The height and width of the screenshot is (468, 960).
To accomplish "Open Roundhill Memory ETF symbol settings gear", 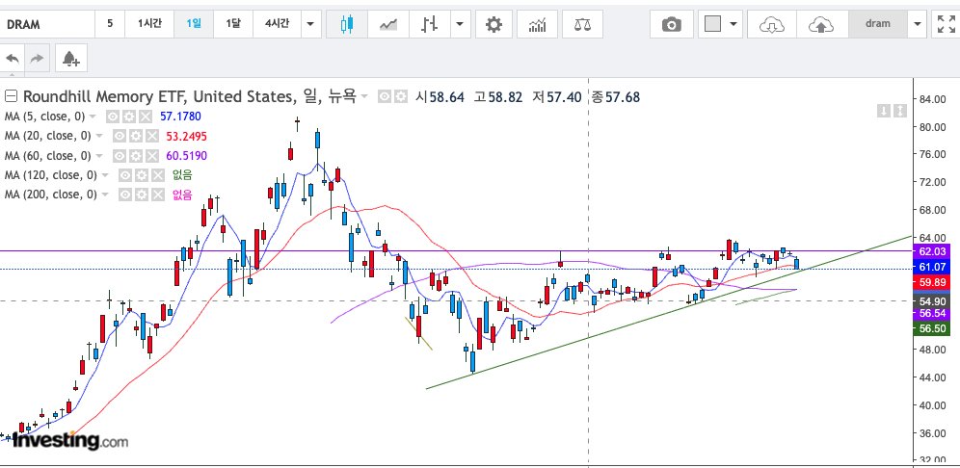I will [x=400, y=96].
